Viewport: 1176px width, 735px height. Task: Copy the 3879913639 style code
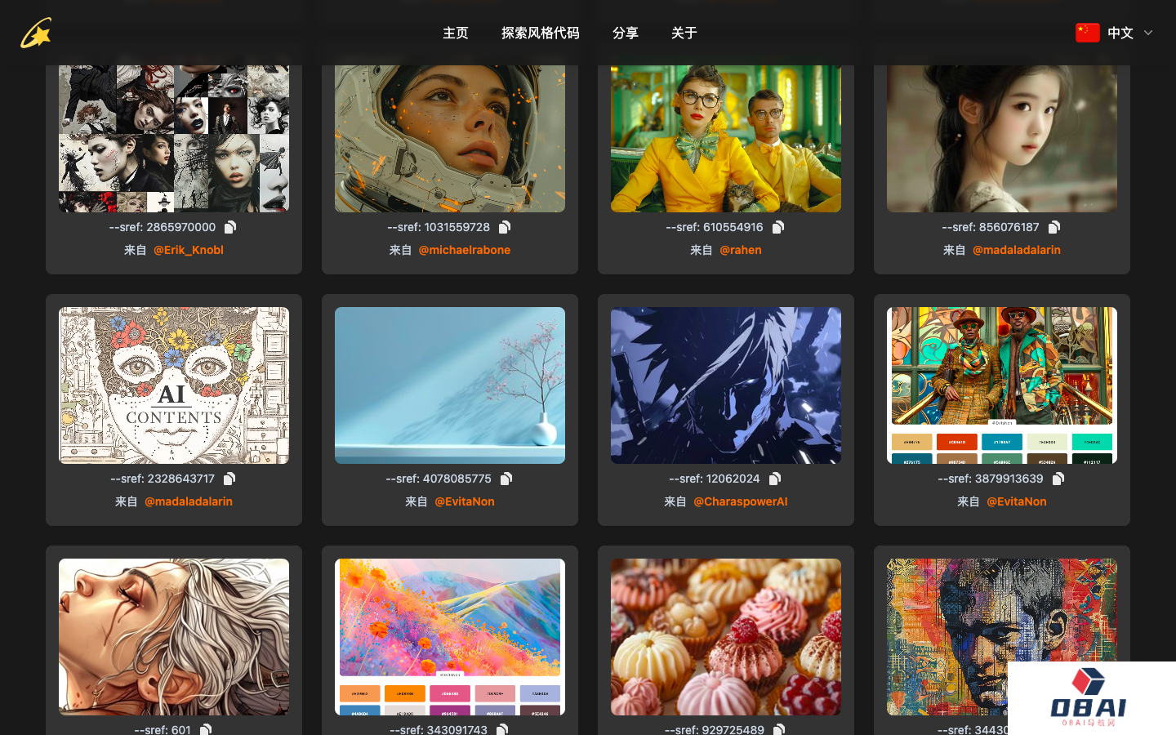click(1058, 479)
